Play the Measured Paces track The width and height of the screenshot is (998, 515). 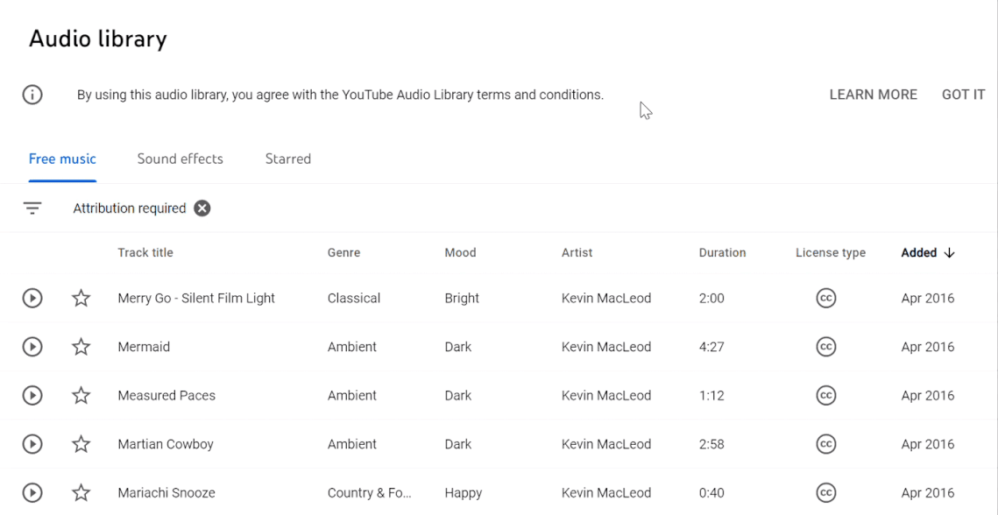click(x=32, y=395)
